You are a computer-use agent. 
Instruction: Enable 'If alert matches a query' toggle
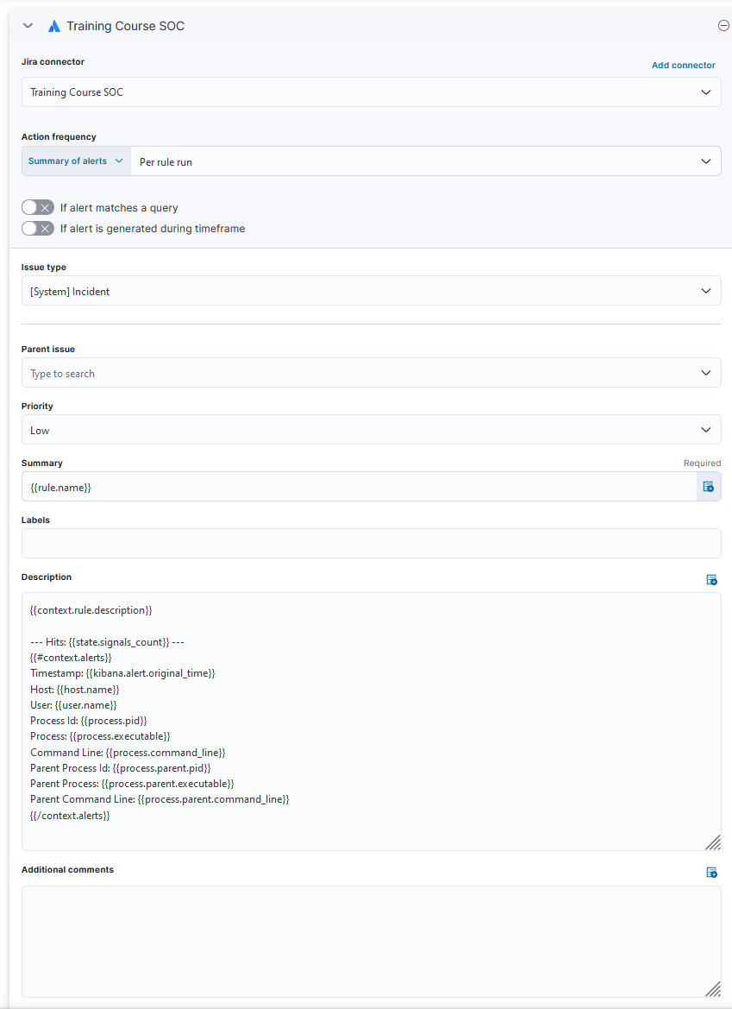click(x=38, y=208)
